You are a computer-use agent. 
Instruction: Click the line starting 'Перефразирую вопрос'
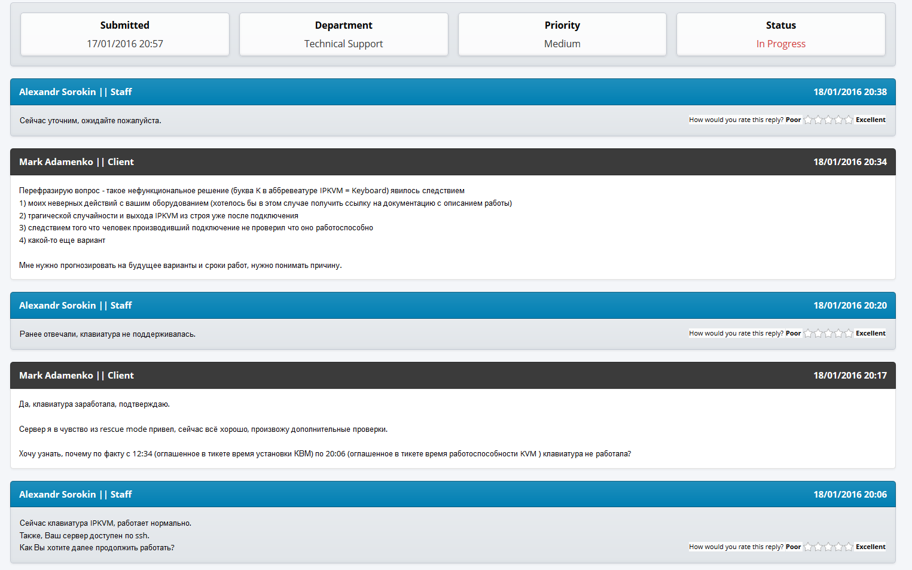tap(242, 191)
